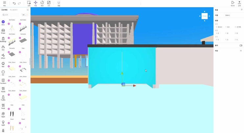
Task: Open the Traffic category
Action: (3, 98)
